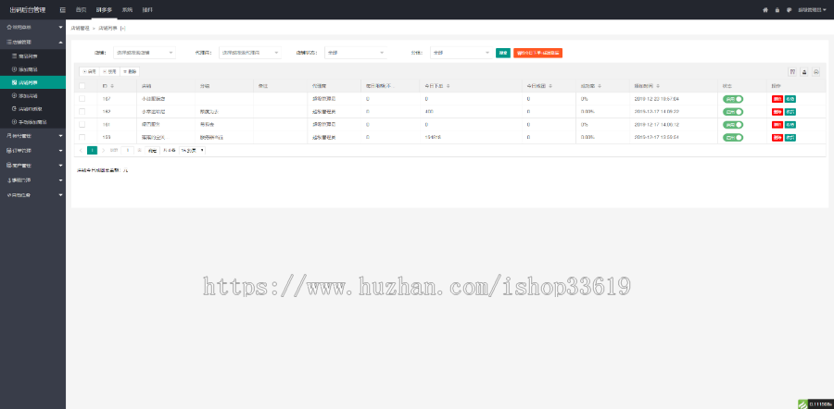Sort by the 添加时间 column arrows
The height and width of the screenshot is (409, 834).
click(658, 86)
